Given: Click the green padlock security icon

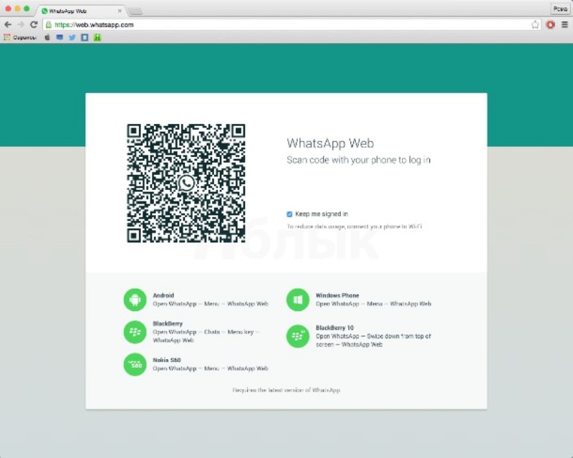Looking at the screenshot, I should [x=49, y=25].
